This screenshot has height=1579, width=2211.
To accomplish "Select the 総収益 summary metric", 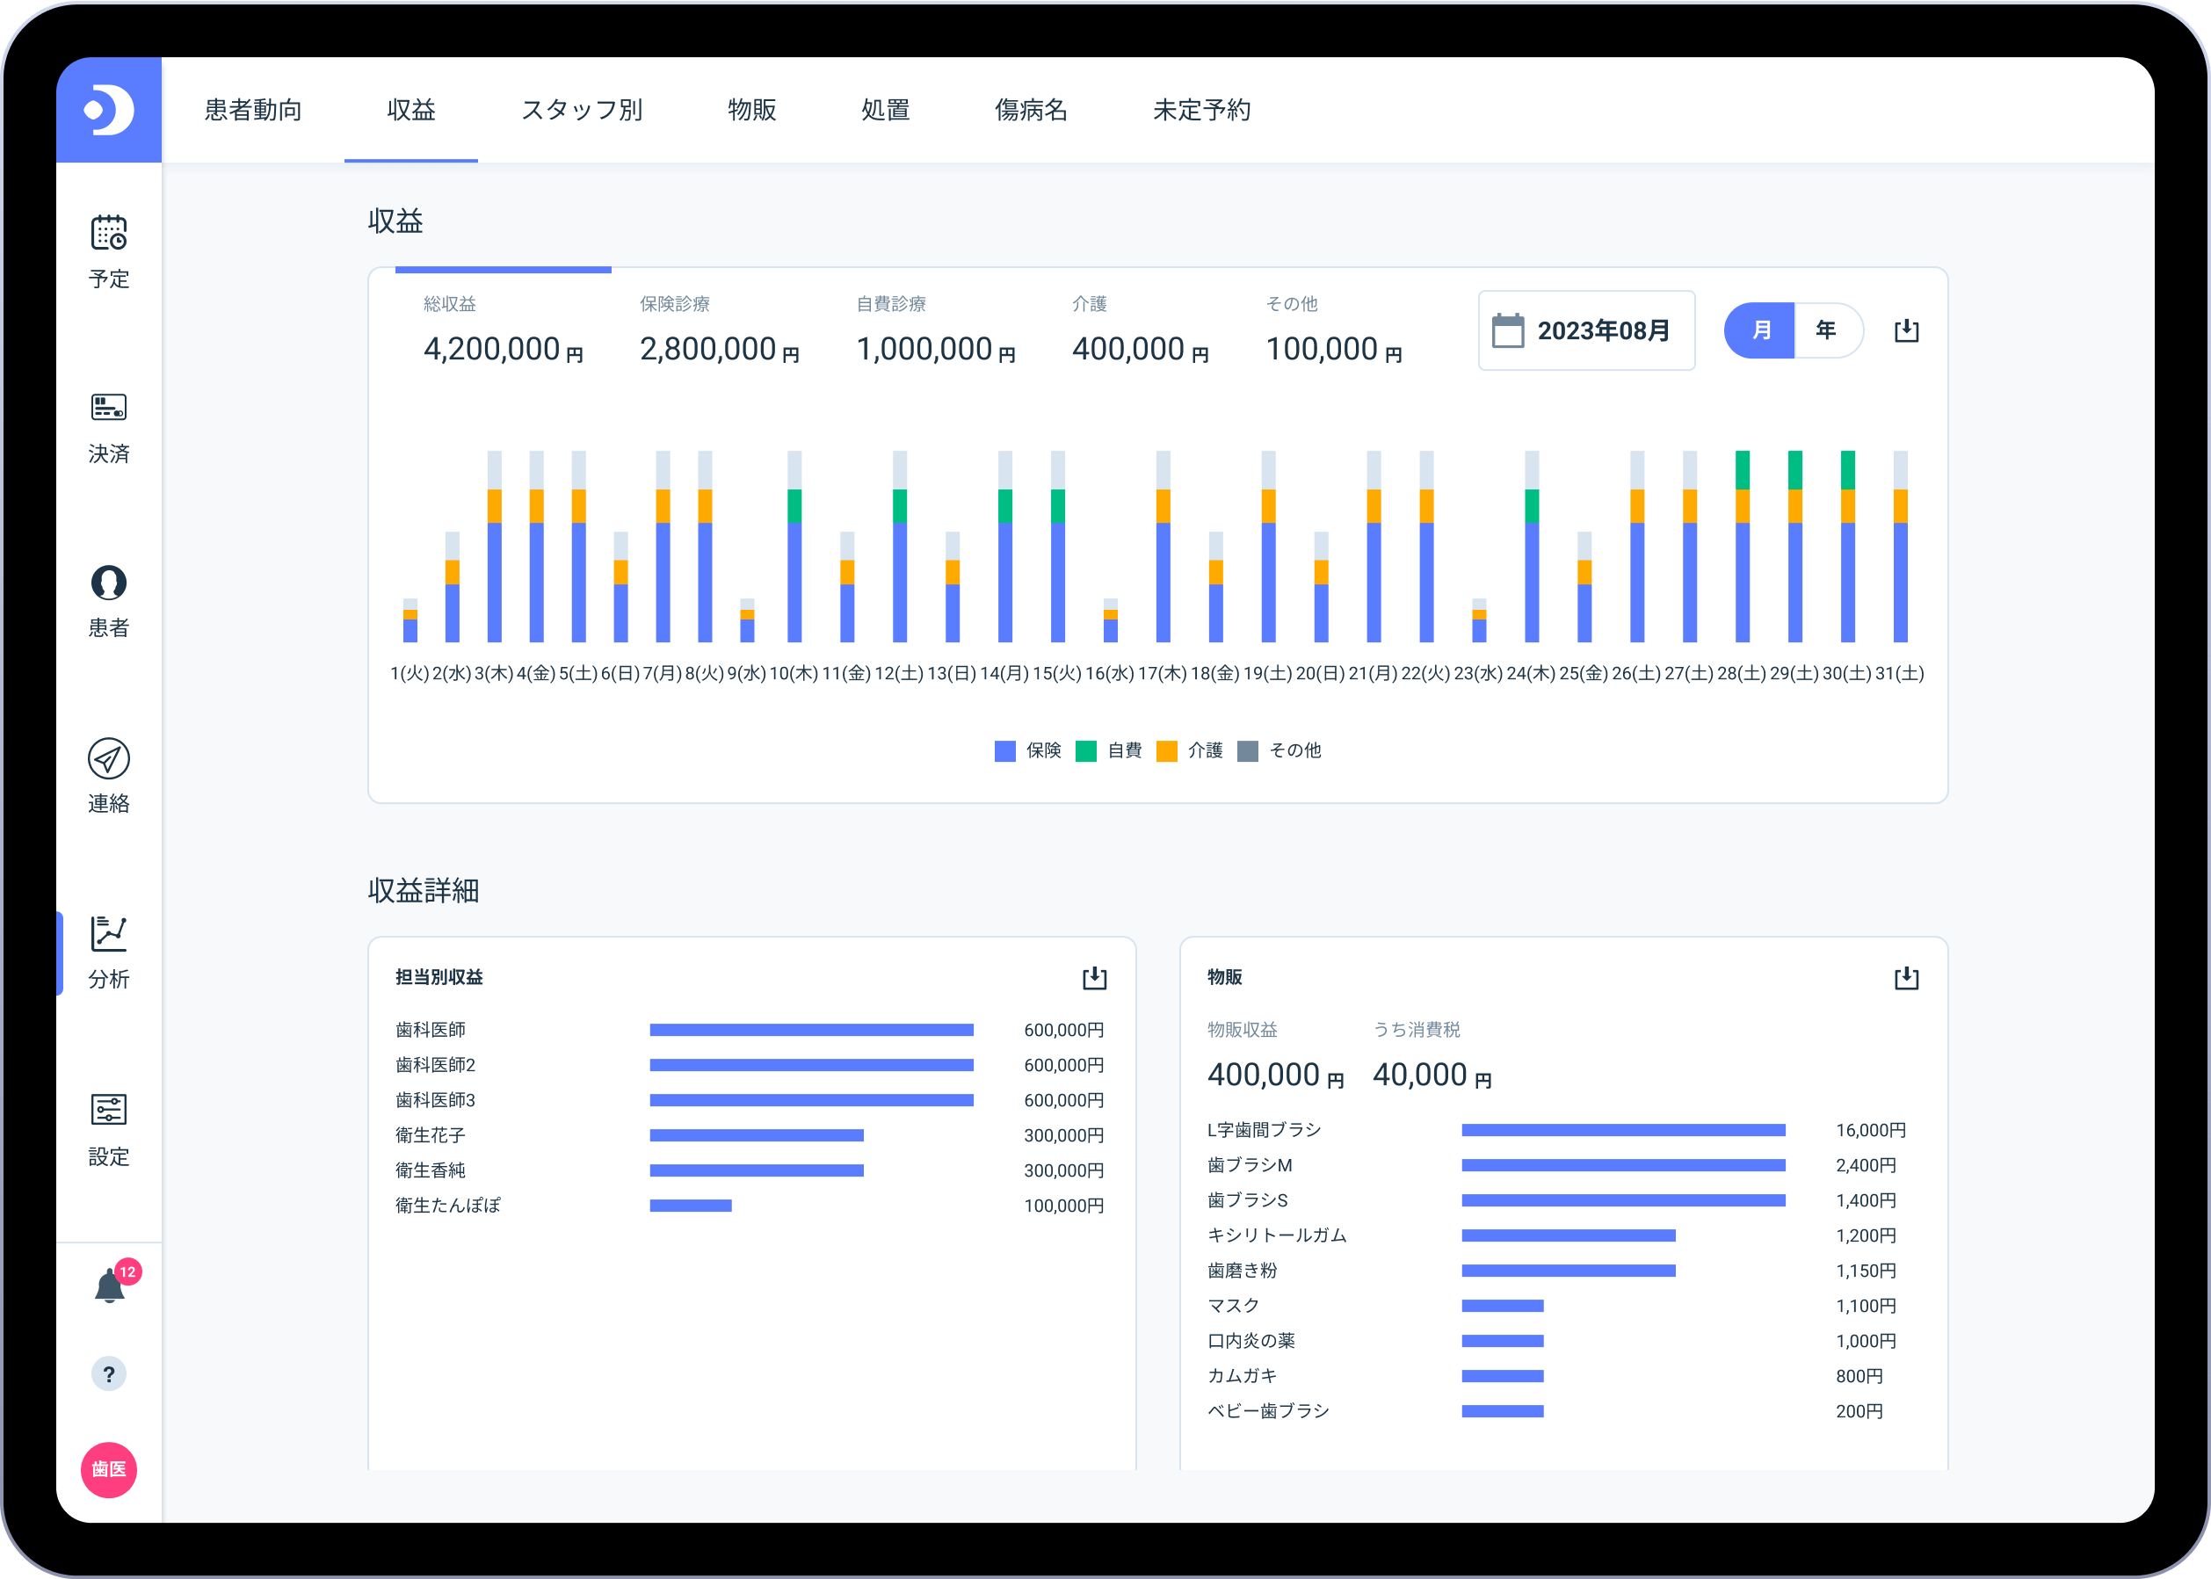I will click(x=503, y=332).
